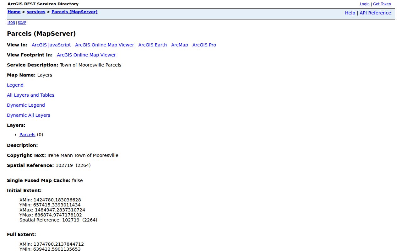402x251 pixels.
Task: Click the Single Fused Map Cache value false
Action: (x=77, y=180)
